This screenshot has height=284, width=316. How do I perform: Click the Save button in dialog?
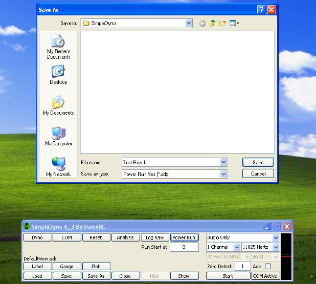(x=258, y=162)
